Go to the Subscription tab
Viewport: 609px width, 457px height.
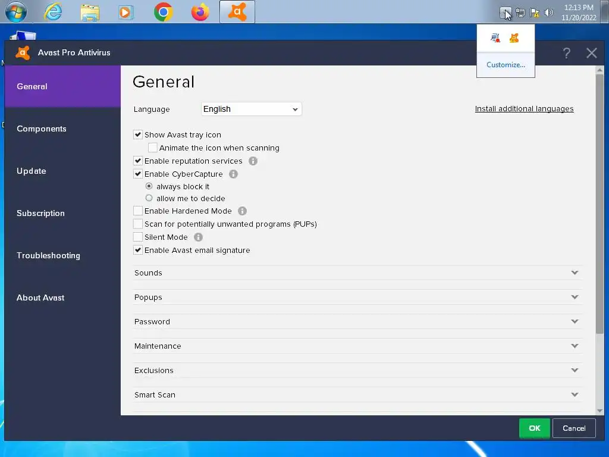click(x=62, y=214)
